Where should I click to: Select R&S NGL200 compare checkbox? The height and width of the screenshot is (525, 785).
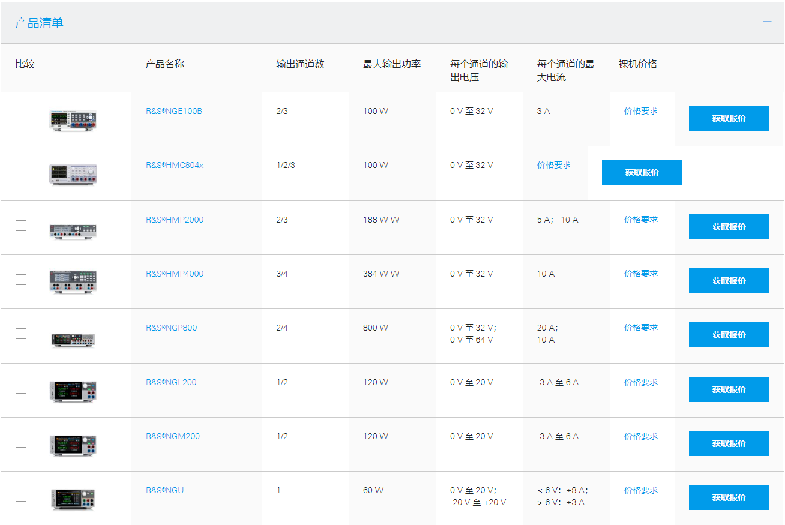(21, 388)
